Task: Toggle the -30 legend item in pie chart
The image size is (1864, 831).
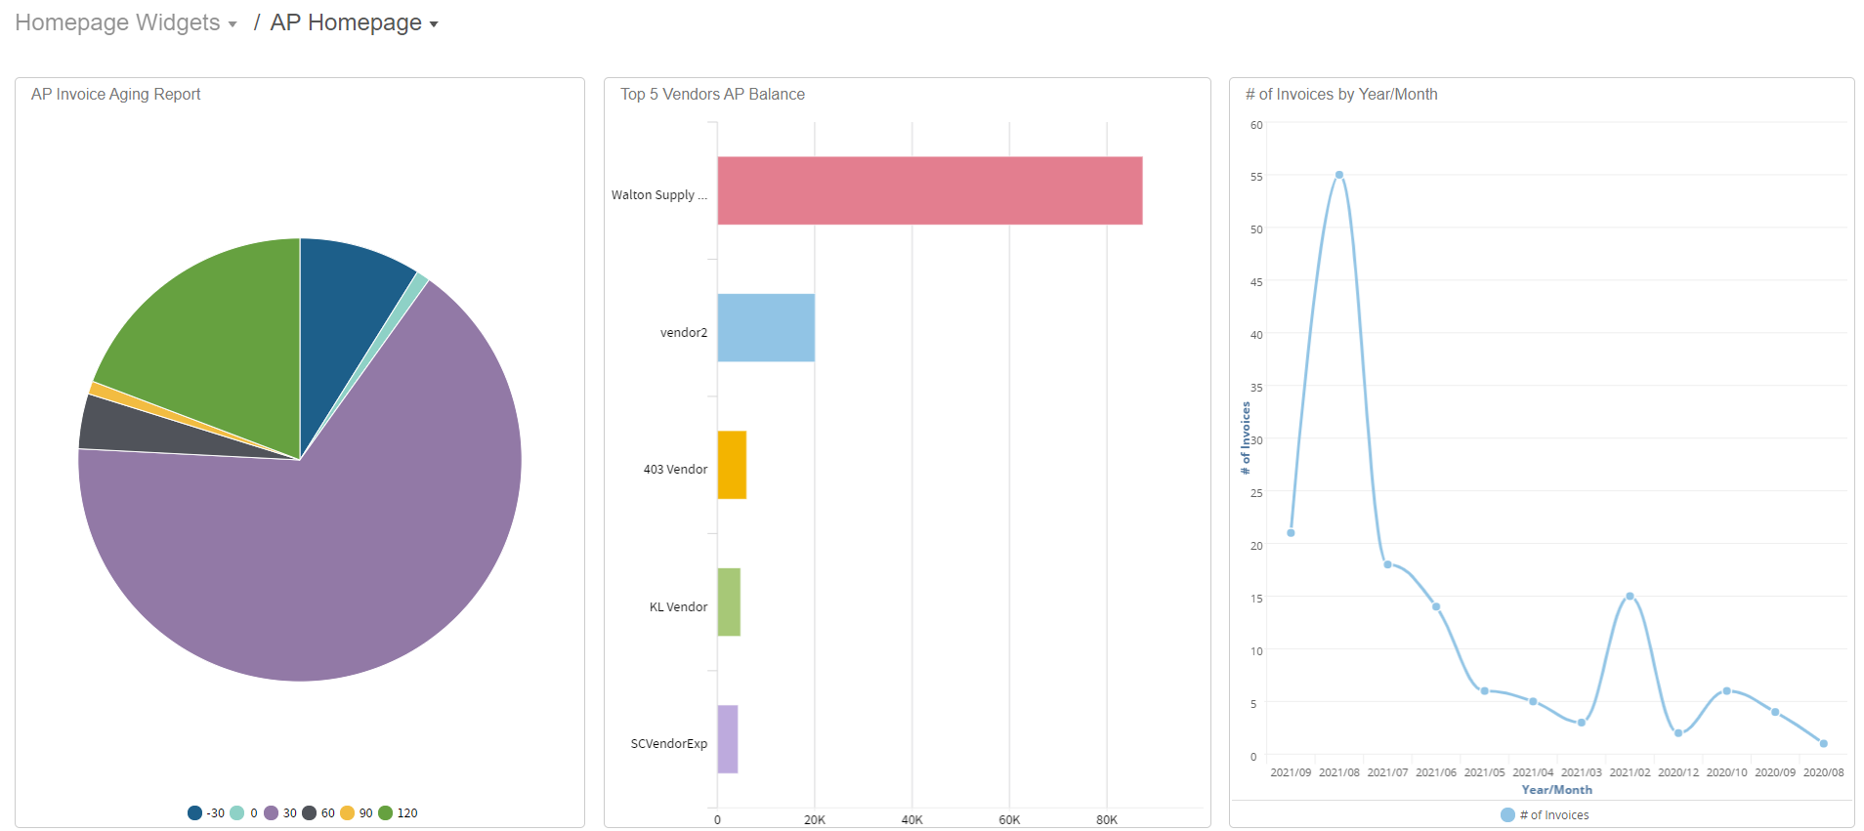Action: click(195, 812)
